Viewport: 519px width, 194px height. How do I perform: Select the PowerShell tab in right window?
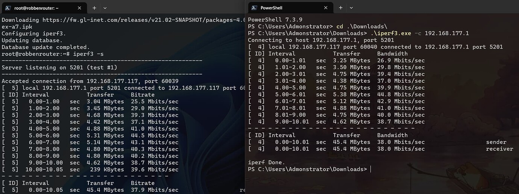(290, 8)
